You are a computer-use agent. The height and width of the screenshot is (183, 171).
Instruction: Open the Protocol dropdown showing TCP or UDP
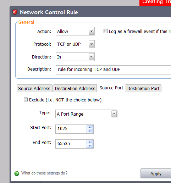[x=75, y=44]
